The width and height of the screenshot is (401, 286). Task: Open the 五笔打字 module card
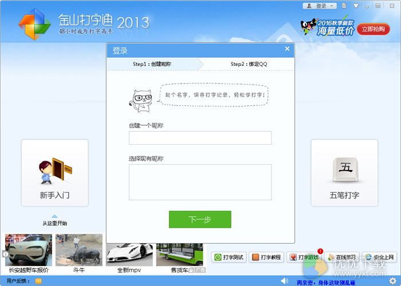coord(344,173)
